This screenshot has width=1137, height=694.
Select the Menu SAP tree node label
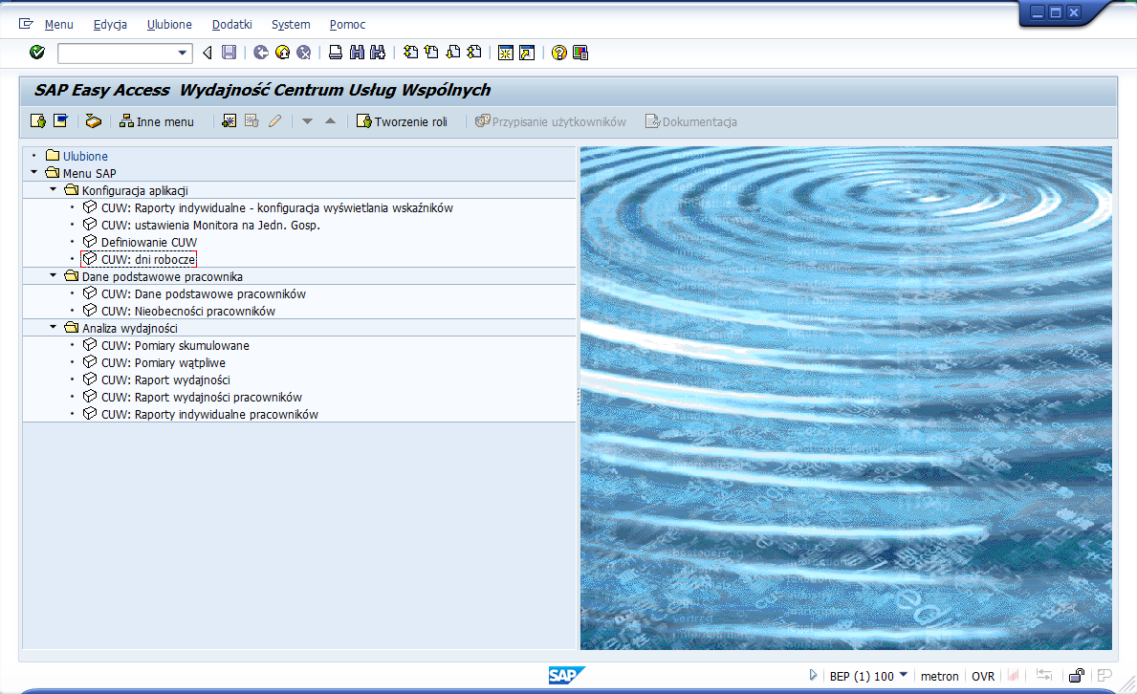(89, 173)
